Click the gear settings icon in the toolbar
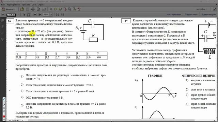This screenshot has height=122, width=218. [x=51, y=9]
